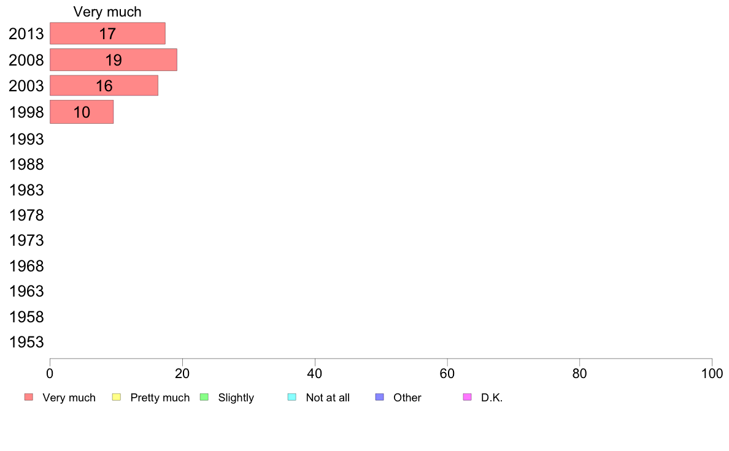Click the Pretty much legend text
The width and height of the screenshot is (729, 451).
click(160, 398)
